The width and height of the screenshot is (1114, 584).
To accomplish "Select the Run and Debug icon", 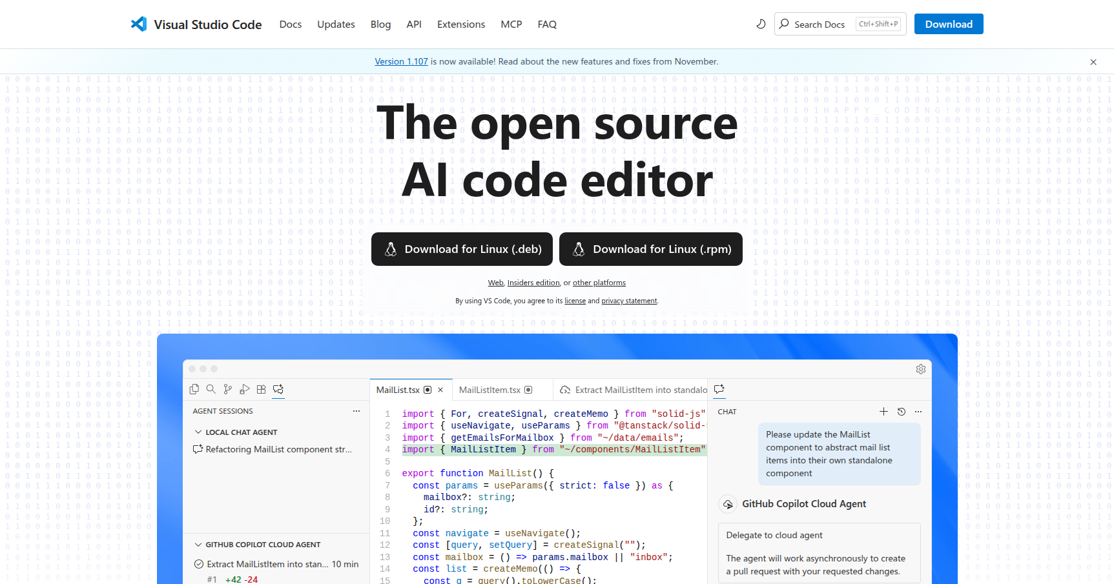I will pyautogui.click(x=245, y=389).
